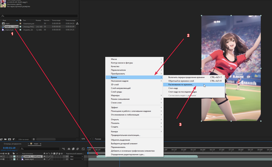
Task: Click the main.mp4 file icon in Project list
Action: coord(3,30)
